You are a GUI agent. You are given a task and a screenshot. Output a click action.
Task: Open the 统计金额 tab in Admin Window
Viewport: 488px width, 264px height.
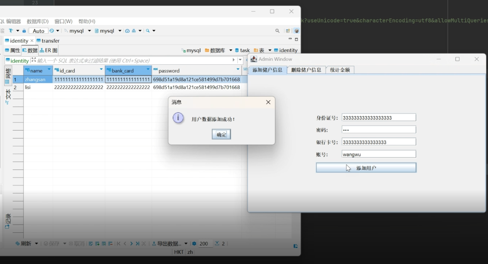340,70
